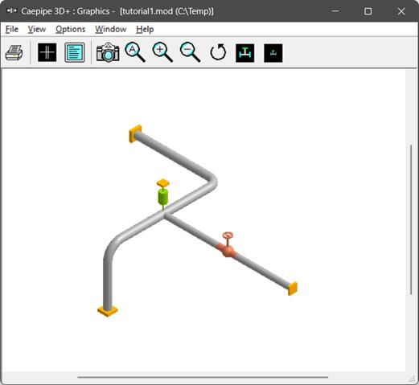
Task: Maximize the Caepipe Graphics window
Action: pos(368,11)
